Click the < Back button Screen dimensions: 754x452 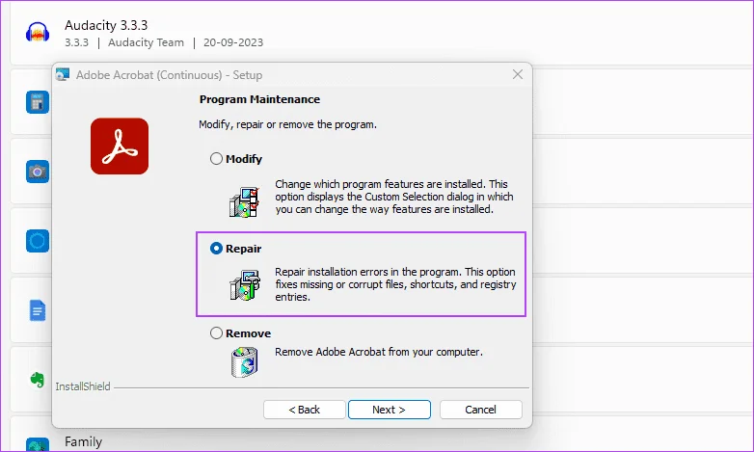(305, 410)
